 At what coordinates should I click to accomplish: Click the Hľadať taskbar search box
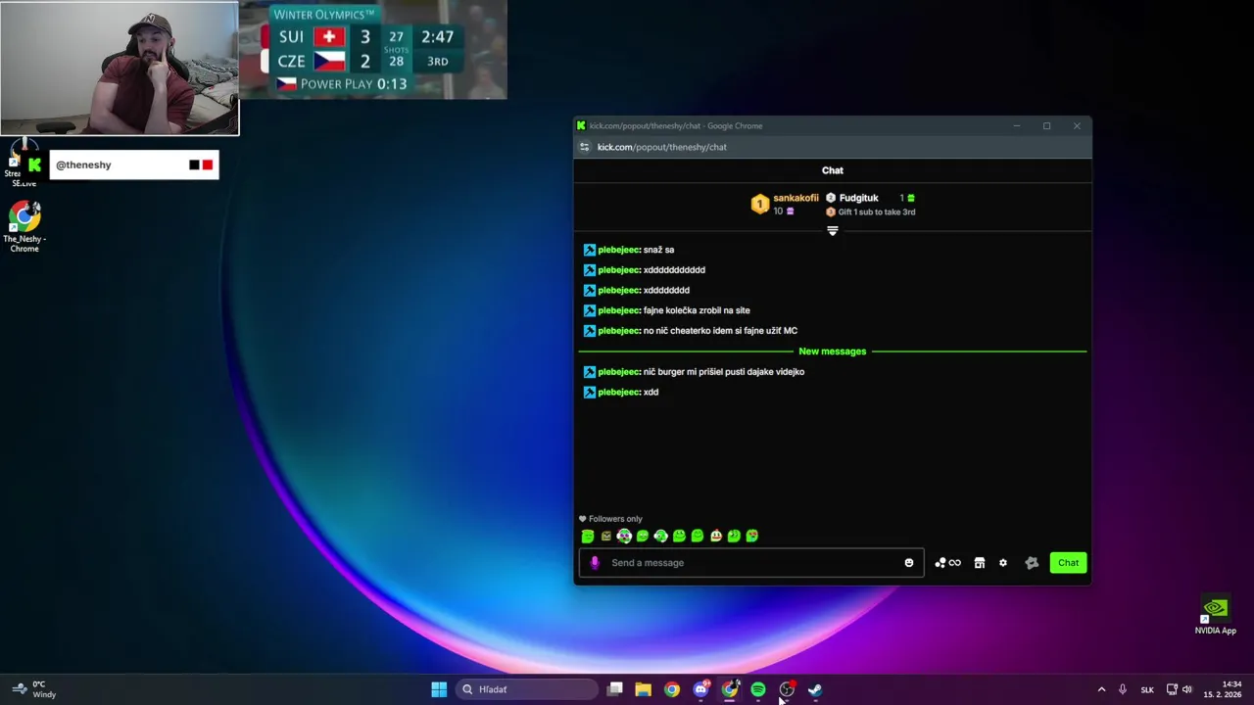(x=527, y=689)
